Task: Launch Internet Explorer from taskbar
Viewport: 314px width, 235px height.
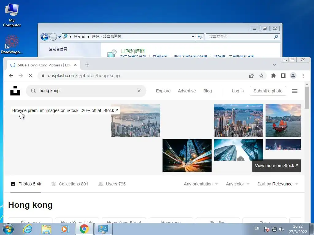Action: point(27,229)
